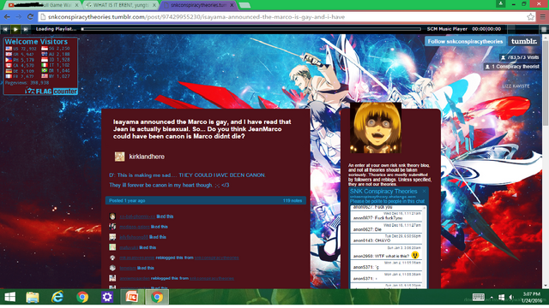Open File Explorer from taskbar
The height and width of the screenshot is (308, 549).
click(33, 297)
